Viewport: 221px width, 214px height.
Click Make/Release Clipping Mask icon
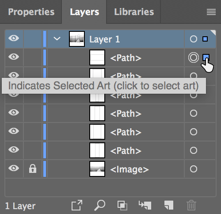(122, 205)
